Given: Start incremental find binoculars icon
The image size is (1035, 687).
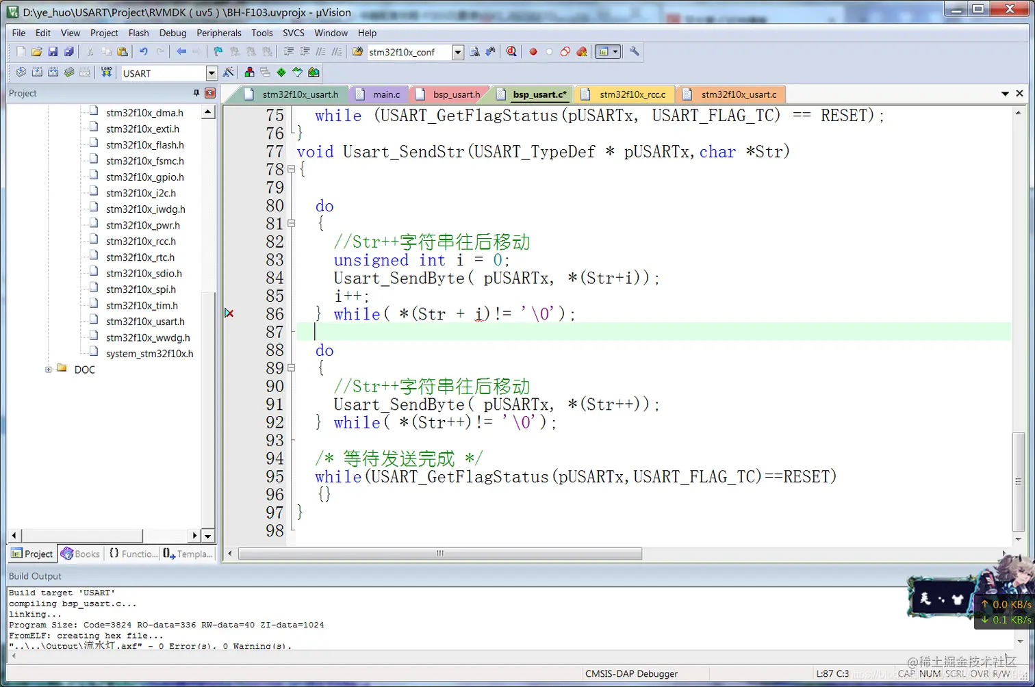Looking at the screenshot, I should (x=490, y=51).
